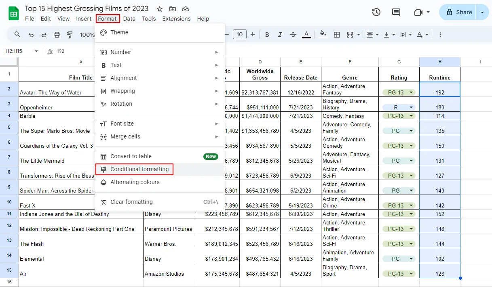Click the font size field showing 10

pyautogui.click(x=240, y=35)
